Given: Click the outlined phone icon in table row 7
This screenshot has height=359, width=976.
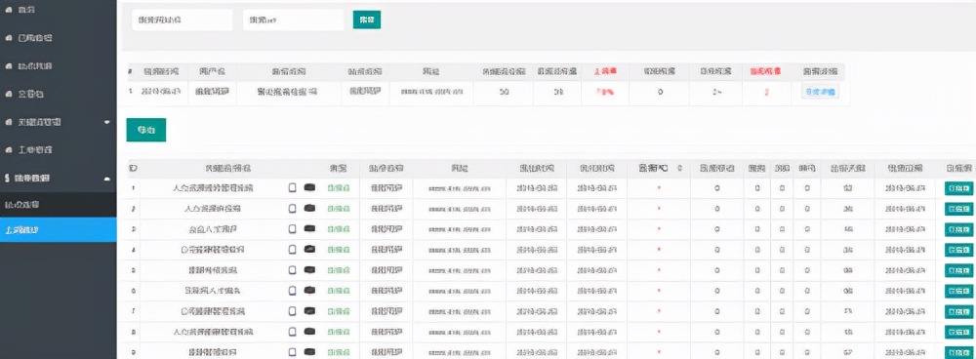Looking at the screenshot, I should (292, 311).
